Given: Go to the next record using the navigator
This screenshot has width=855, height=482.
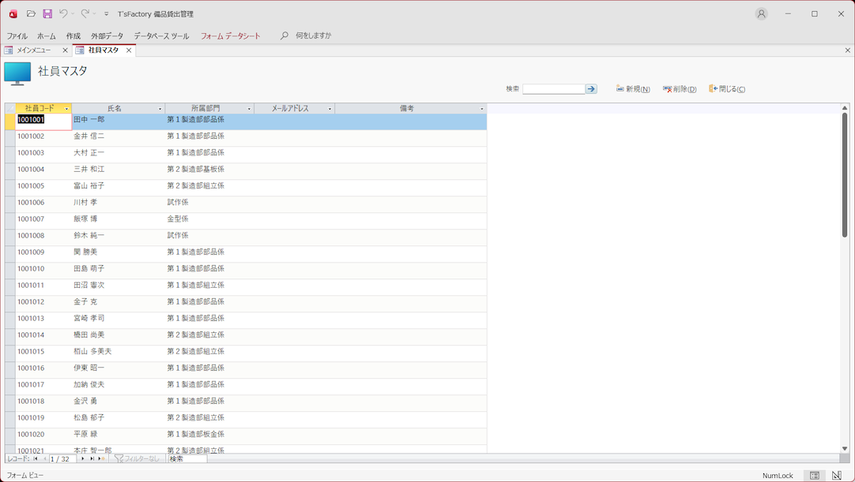Looking at the screenshot, I should pyautogui.click(x=83, y=458).
